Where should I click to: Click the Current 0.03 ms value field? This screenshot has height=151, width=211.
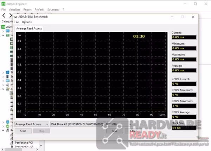coord(184,37)
